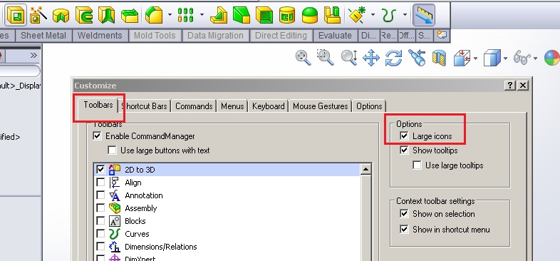560x261 pixels.
Task: Click Zoom to Fit icon
Action: (303, 58)
